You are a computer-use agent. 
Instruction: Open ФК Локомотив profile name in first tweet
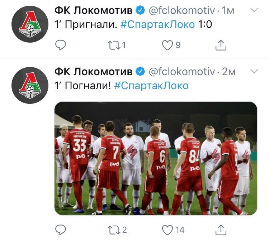[x=93, y=11]
